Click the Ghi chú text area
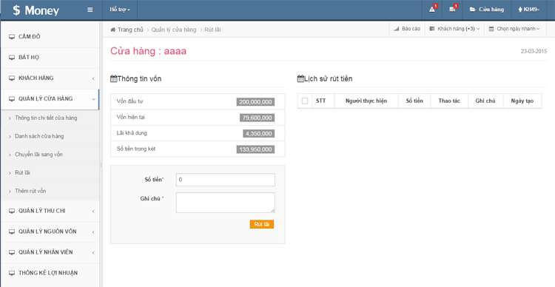555x287 pixels. coord(226,203)
